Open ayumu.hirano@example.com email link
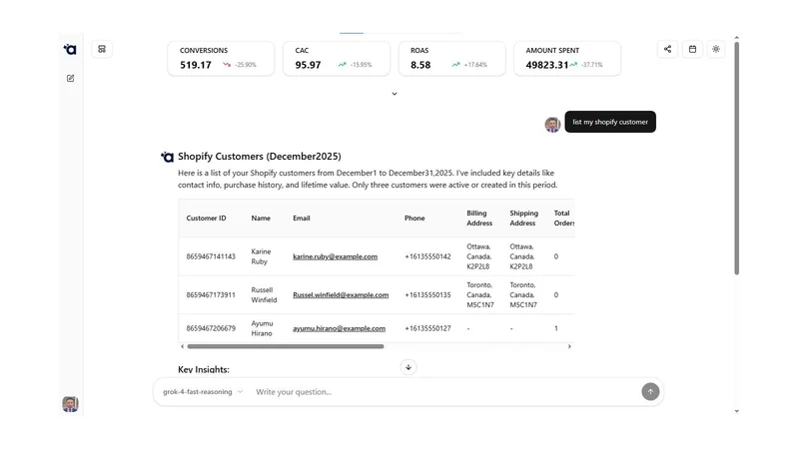 pyautogui.click(x=339, y=328)
